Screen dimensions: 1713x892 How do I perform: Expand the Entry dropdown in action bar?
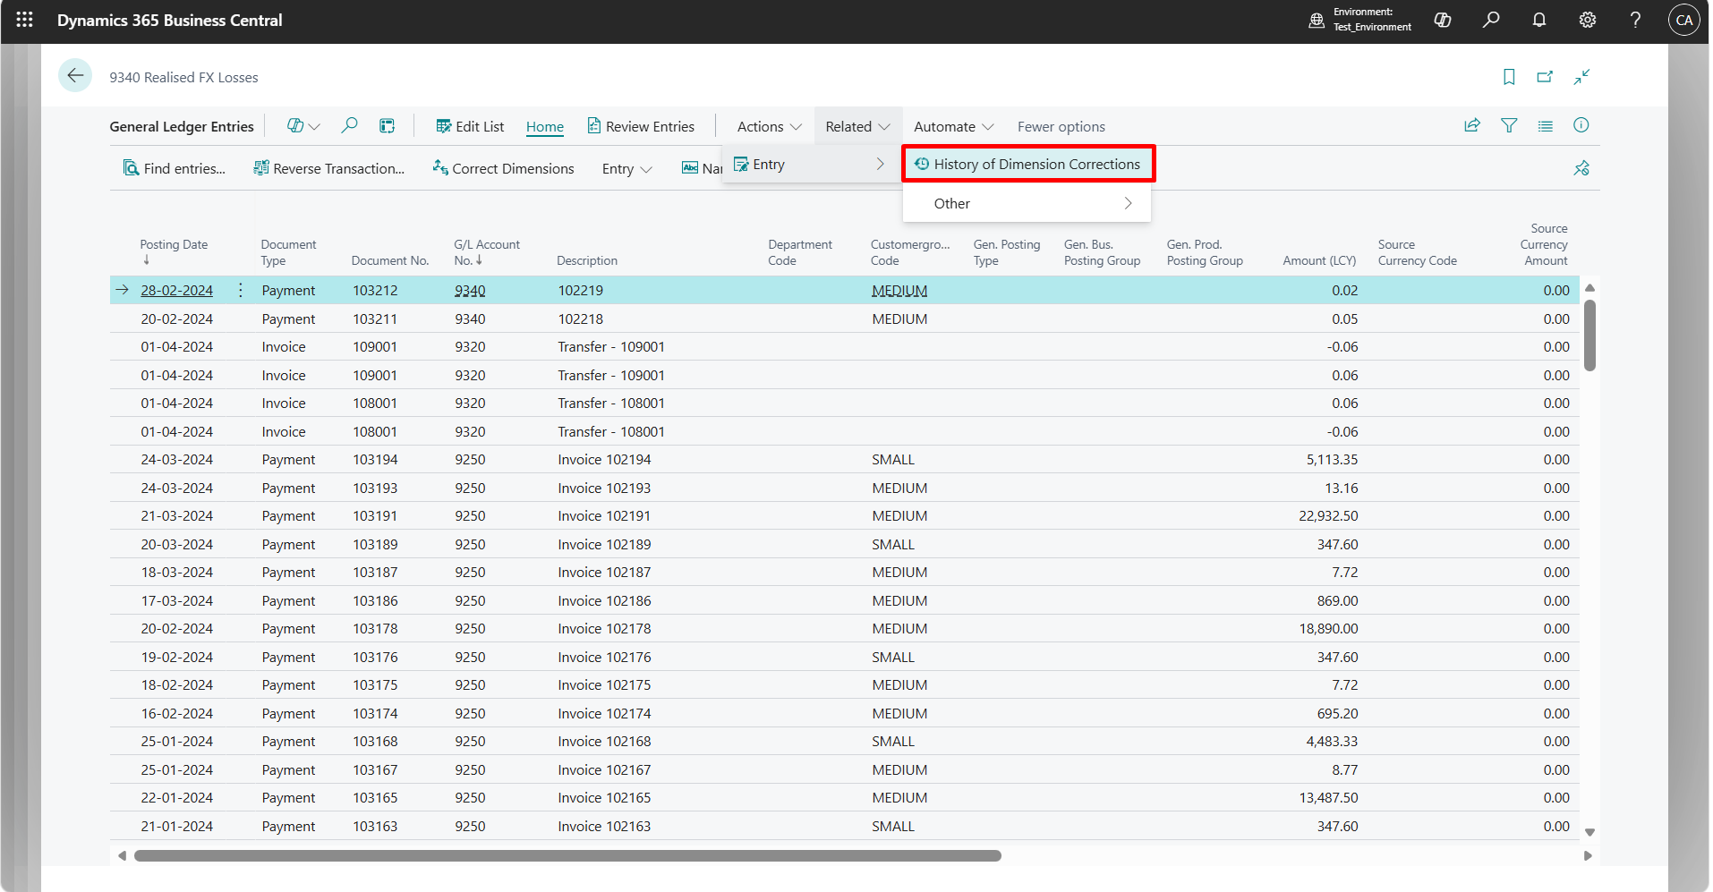click(626, 169)
